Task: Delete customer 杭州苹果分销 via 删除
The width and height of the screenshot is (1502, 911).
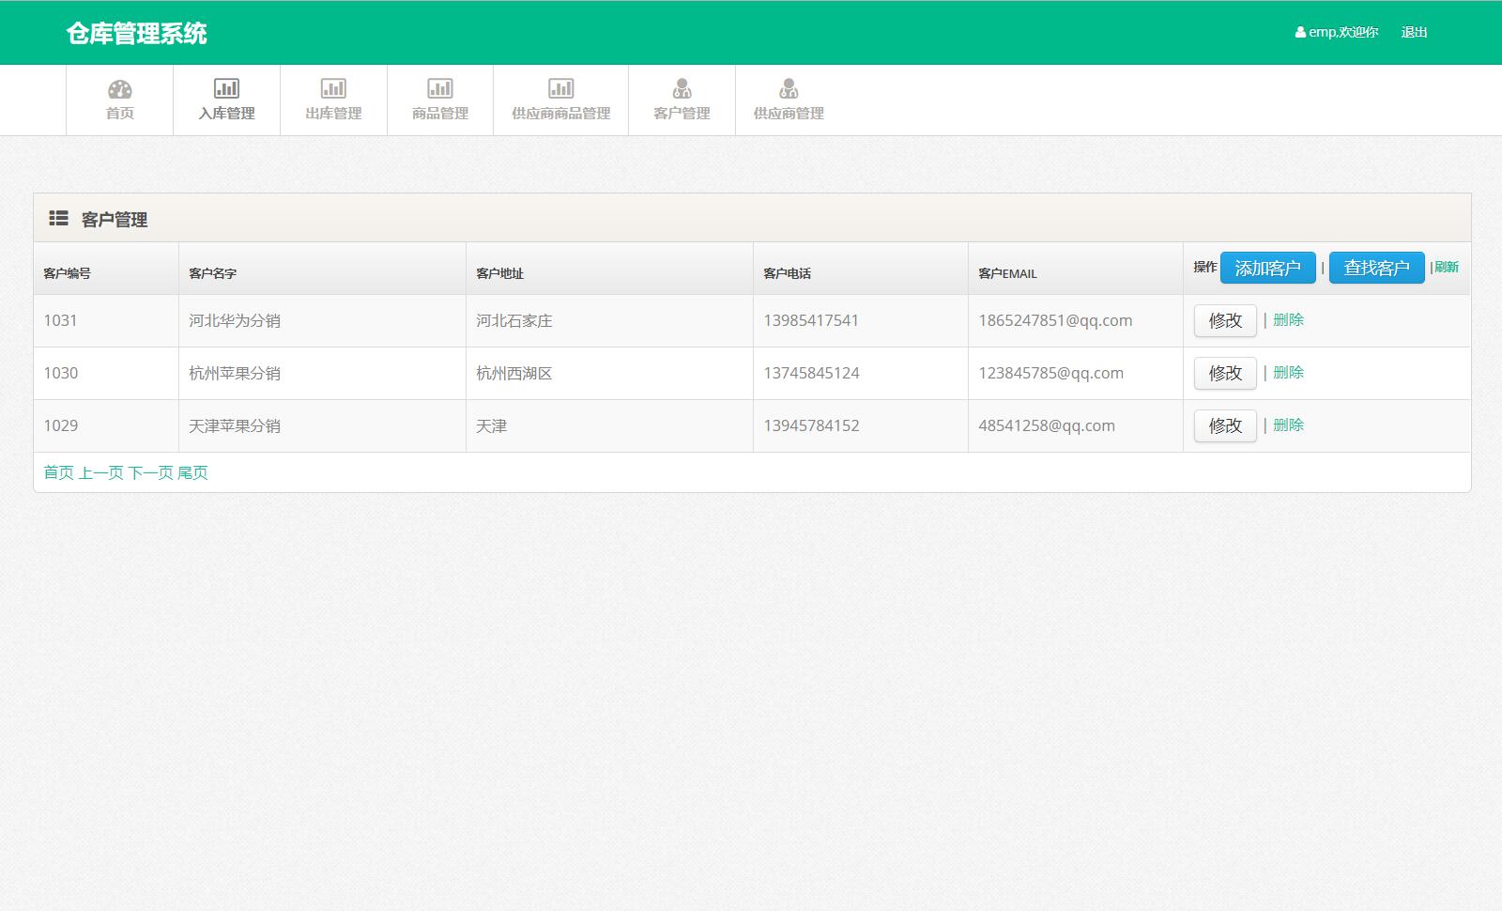Action: click(1288, 372)
